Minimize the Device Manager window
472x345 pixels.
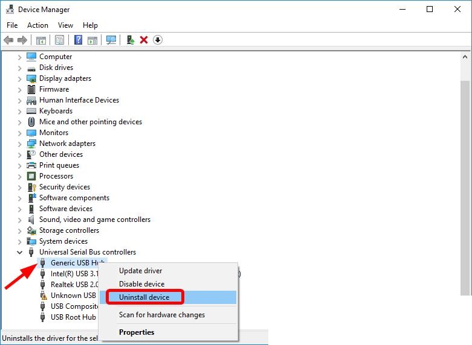click(x=402, y=9)
